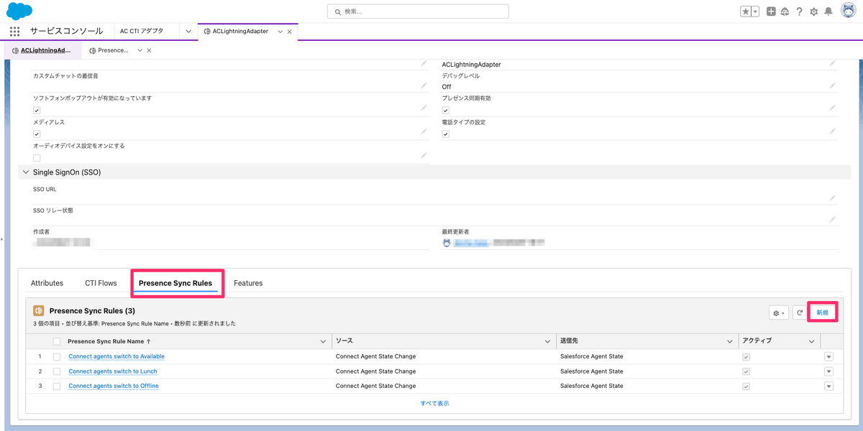Edit the 電話タイプの設定 field pencil icon
This screenshot has height=431, width=863.
click(833, 132)
